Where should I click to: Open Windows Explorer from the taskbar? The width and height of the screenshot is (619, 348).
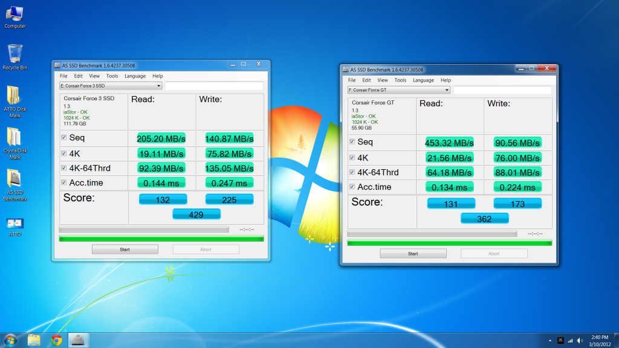[x=34, y=340]
